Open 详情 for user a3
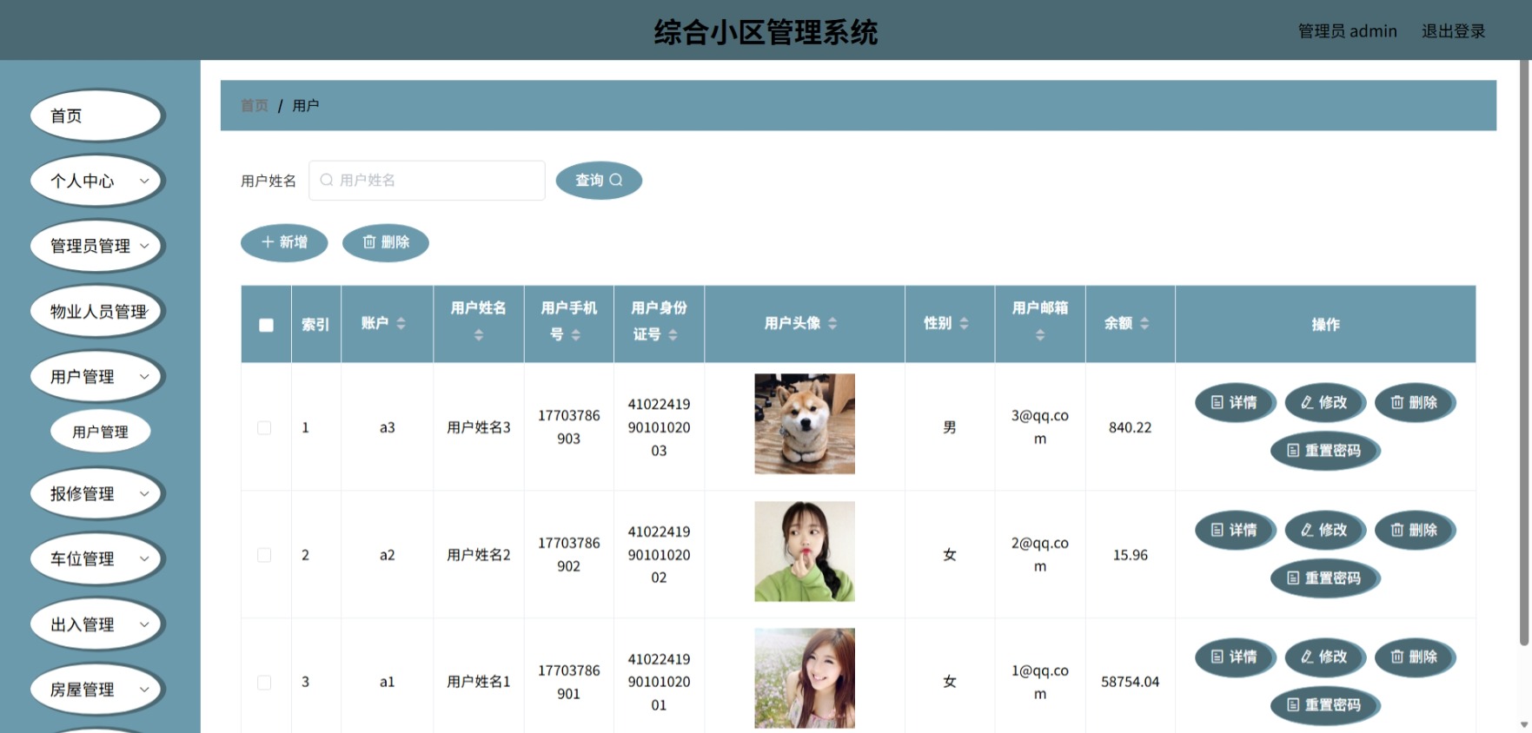 coord(1235,402)
